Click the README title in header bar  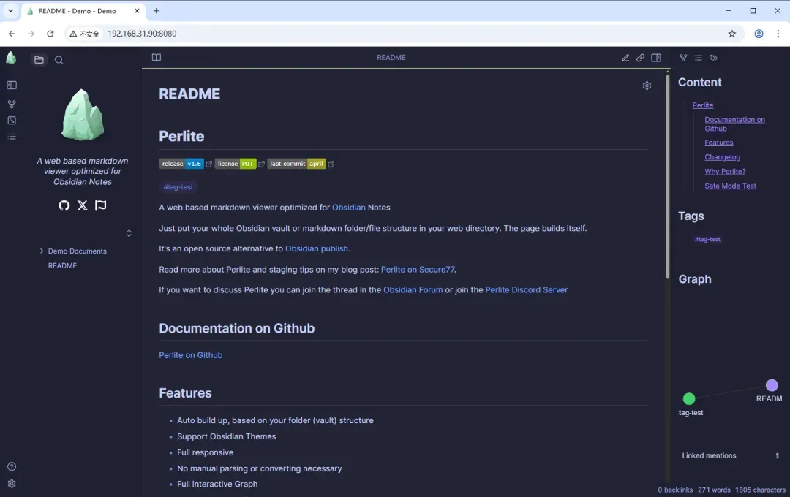tap(391, 58)
